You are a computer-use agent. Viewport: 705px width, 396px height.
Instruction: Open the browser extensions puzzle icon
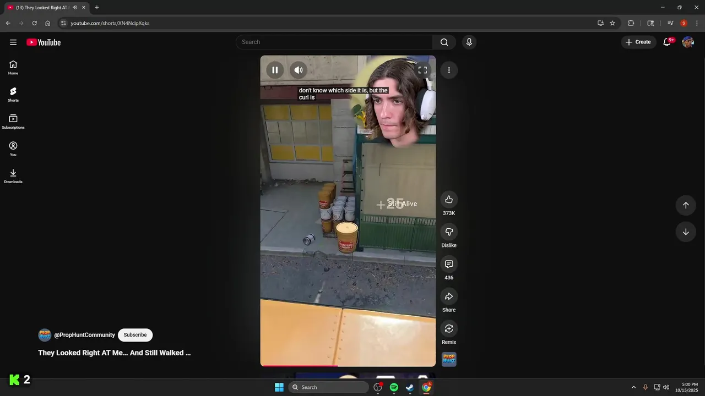pos(631,23)
